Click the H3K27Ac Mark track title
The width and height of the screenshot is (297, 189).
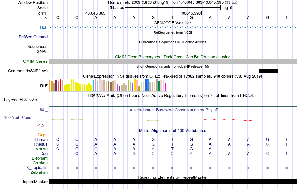click(173, 95)
